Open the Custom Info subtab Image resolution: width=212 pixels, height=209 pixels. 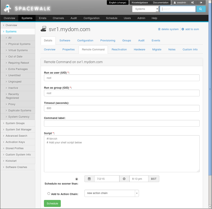pos(190,49)
